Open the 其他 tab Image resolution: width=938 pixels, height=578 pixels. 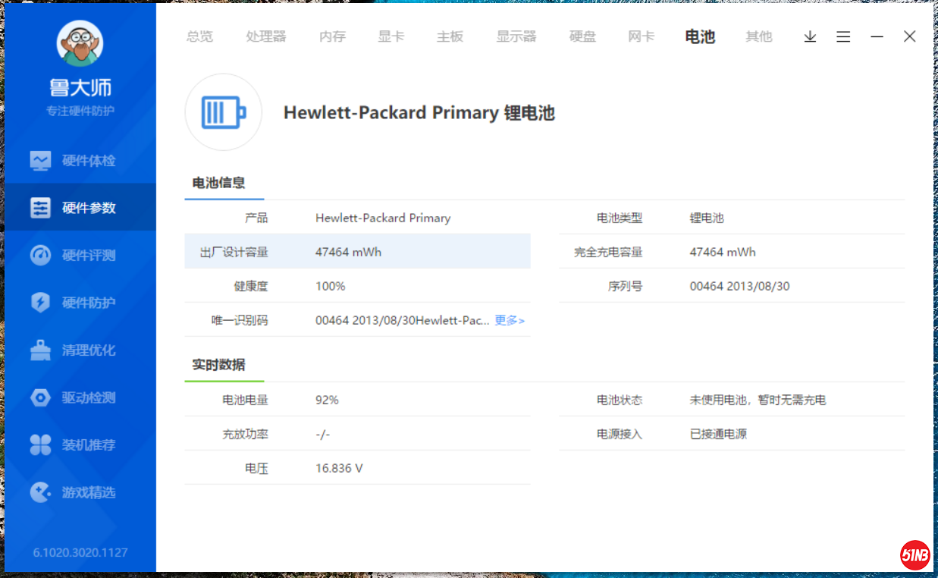[758, 36]
